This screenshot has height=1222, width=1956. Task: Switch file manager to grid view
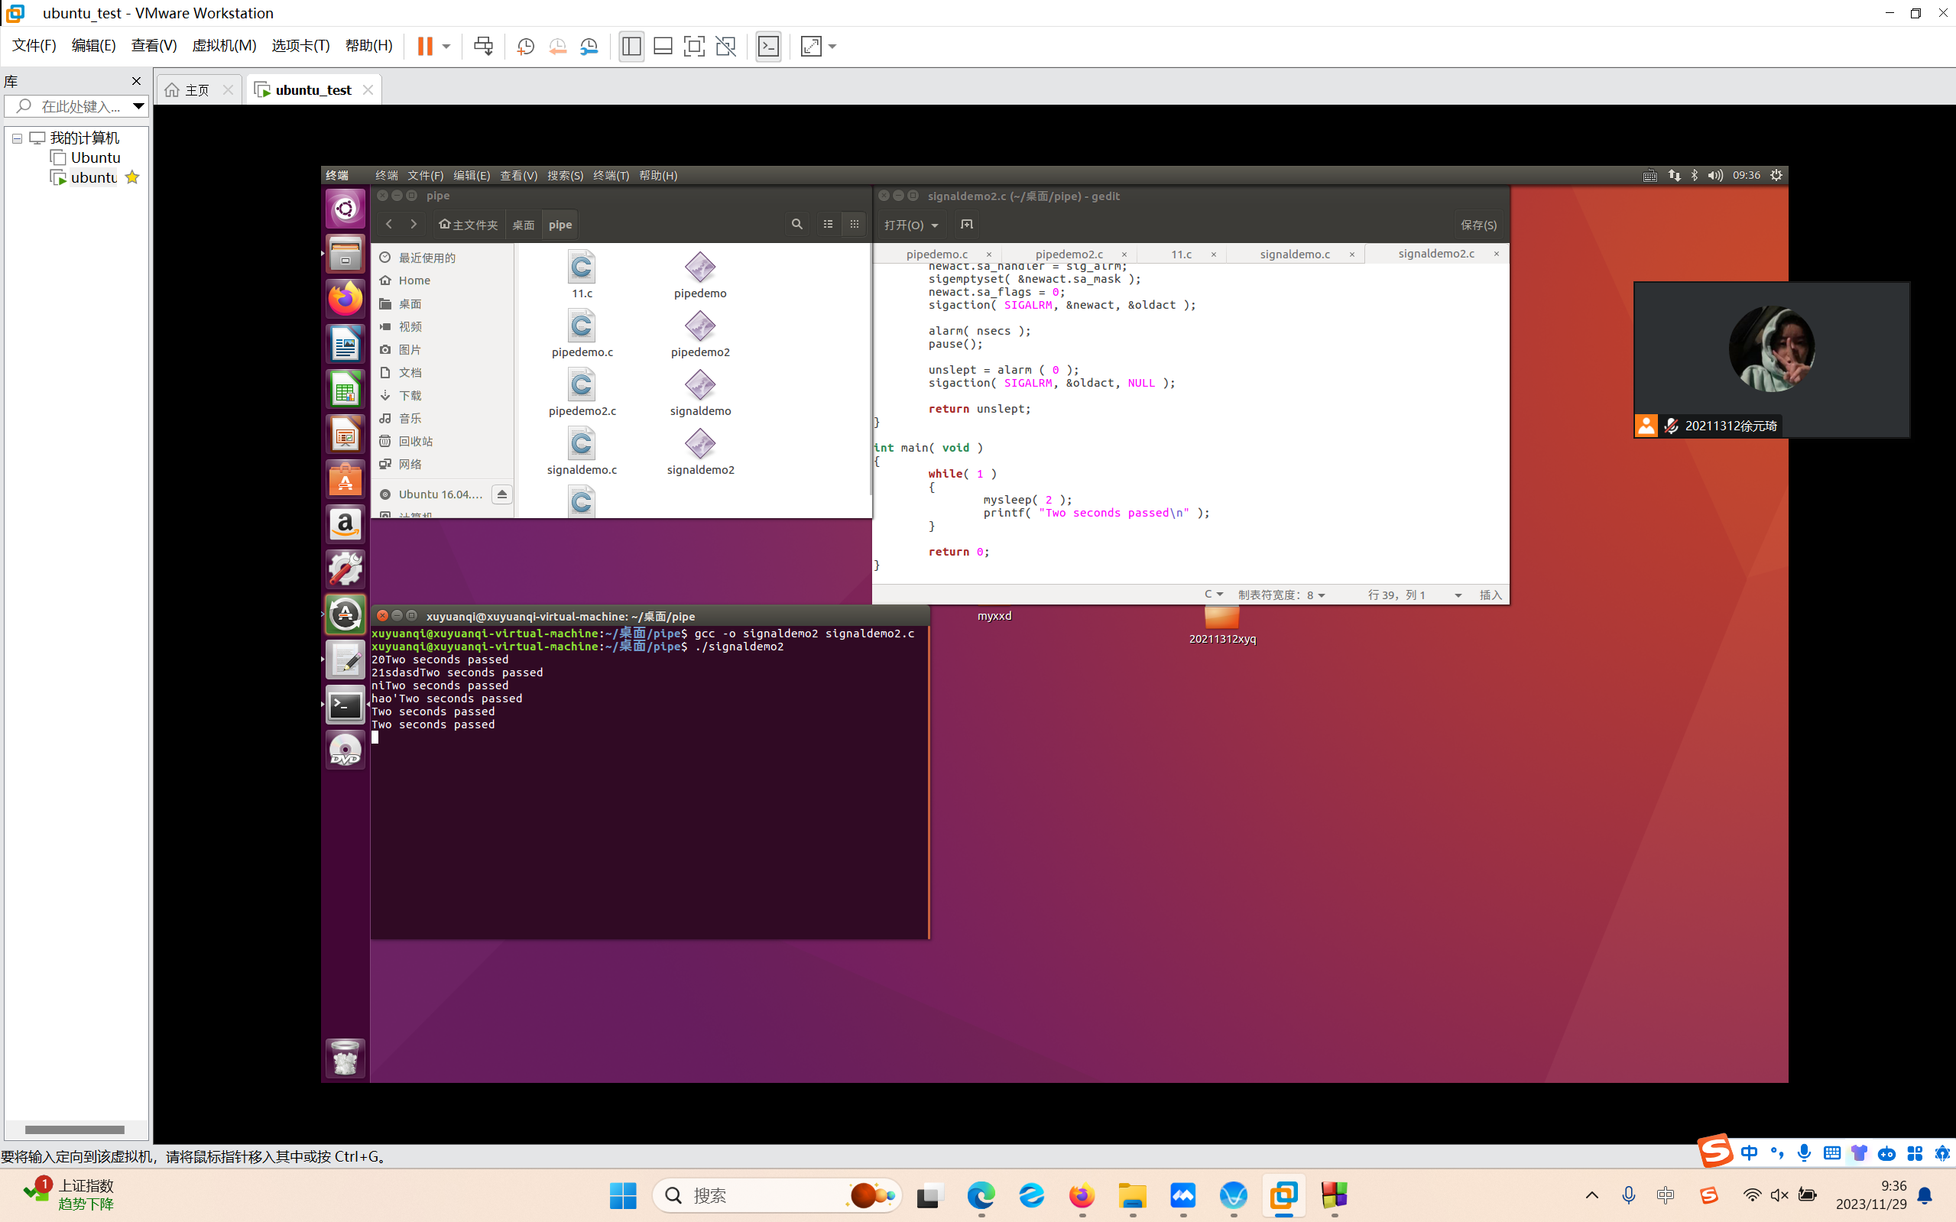[x=855, y=224]
